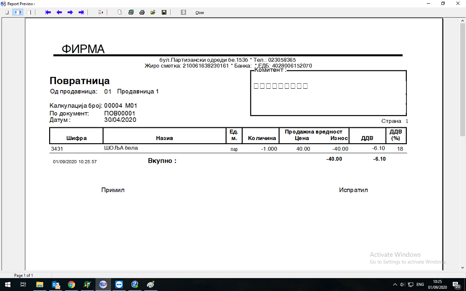
Task: Open a report file with folder icon
Action: pos(153,12)
